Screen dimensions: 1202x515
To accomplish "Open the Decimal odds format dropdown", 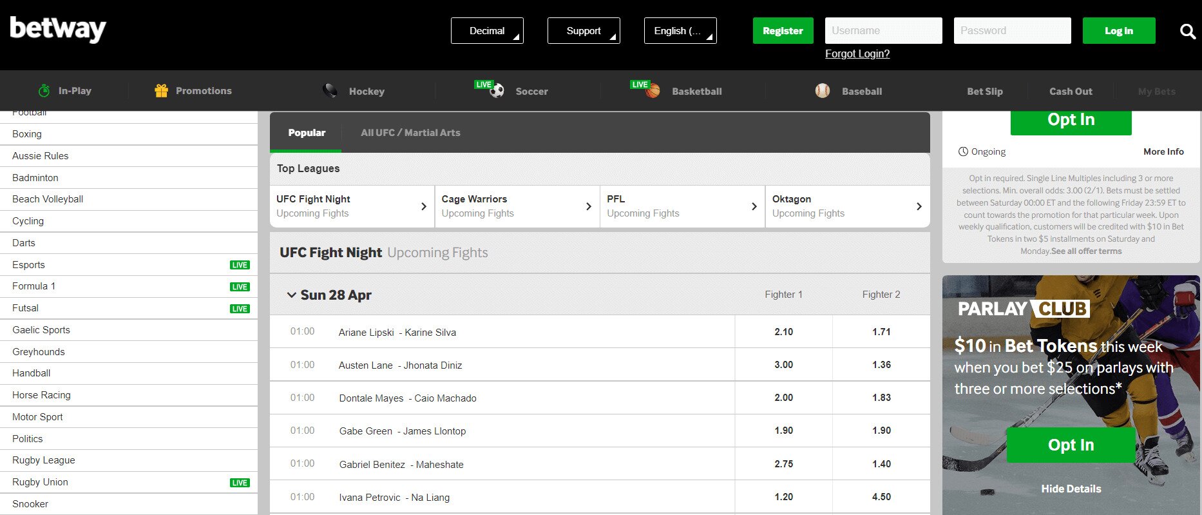I will click(x=487, y=30).
